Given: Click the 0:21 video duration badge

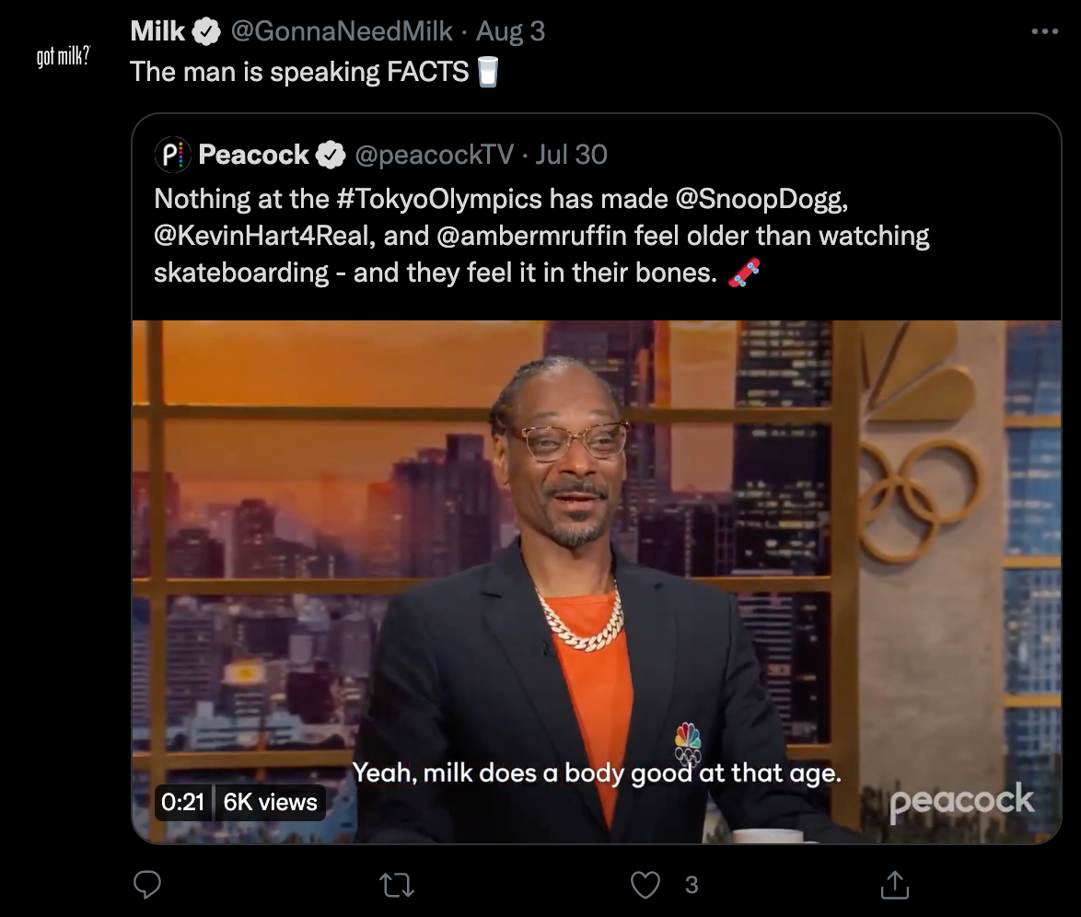Looking at the screenshot, I should (x=183, y=803).
